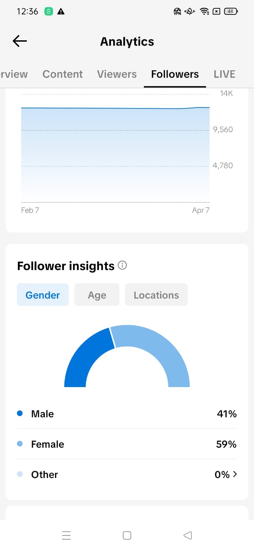Select the Followers tab
The image size is (254, 551).
[x=175, y=74]
